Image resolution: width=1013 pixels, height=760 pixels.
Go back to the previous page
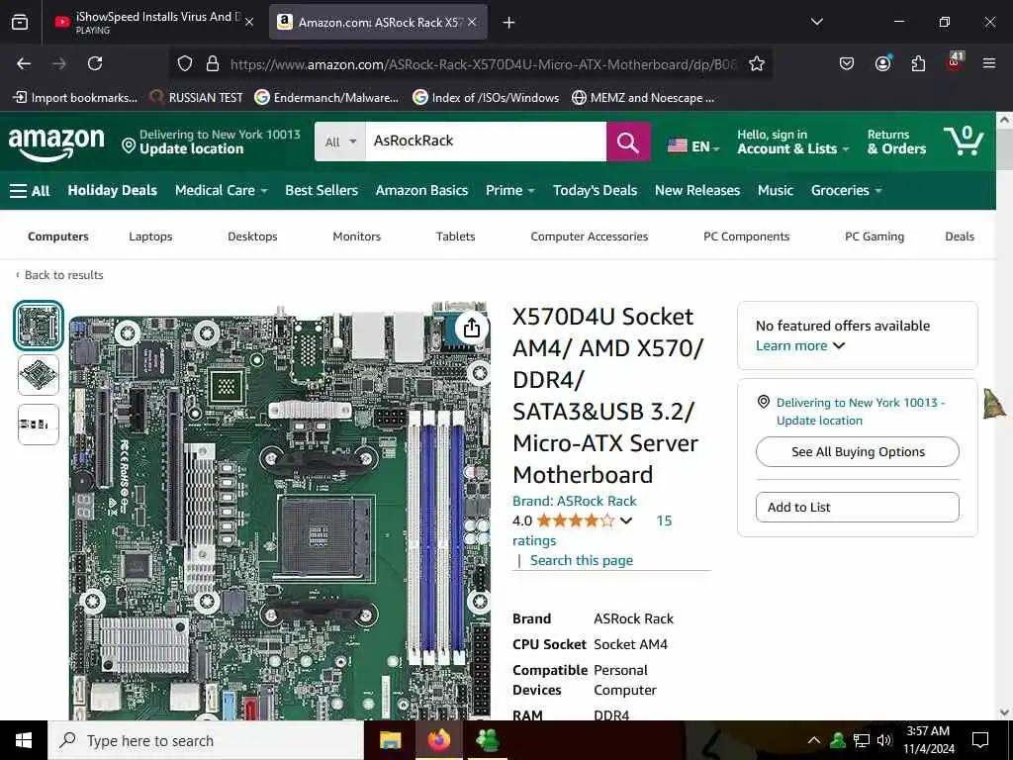click(24, 63)
